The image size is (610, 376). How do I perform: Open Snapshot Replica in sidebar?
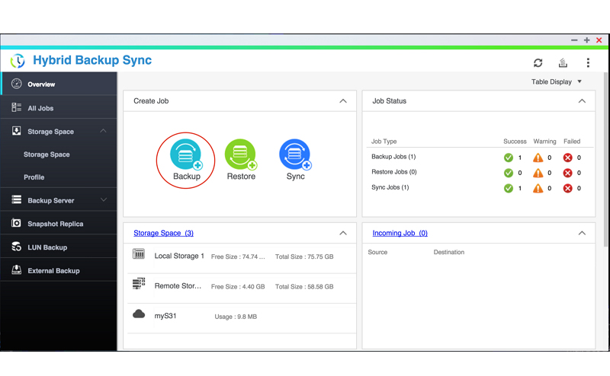tap(59, 223)
